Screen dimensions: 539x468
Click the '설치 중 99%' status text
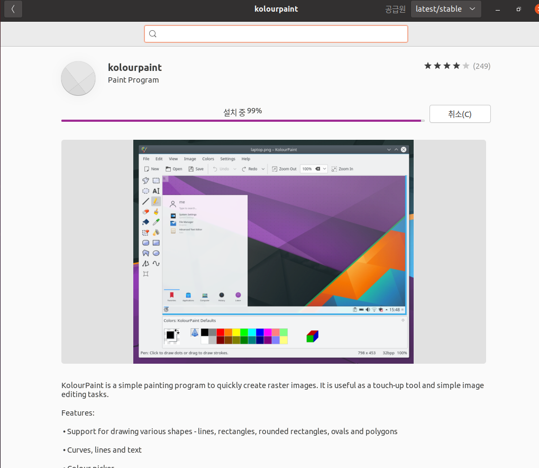(243, 112)
